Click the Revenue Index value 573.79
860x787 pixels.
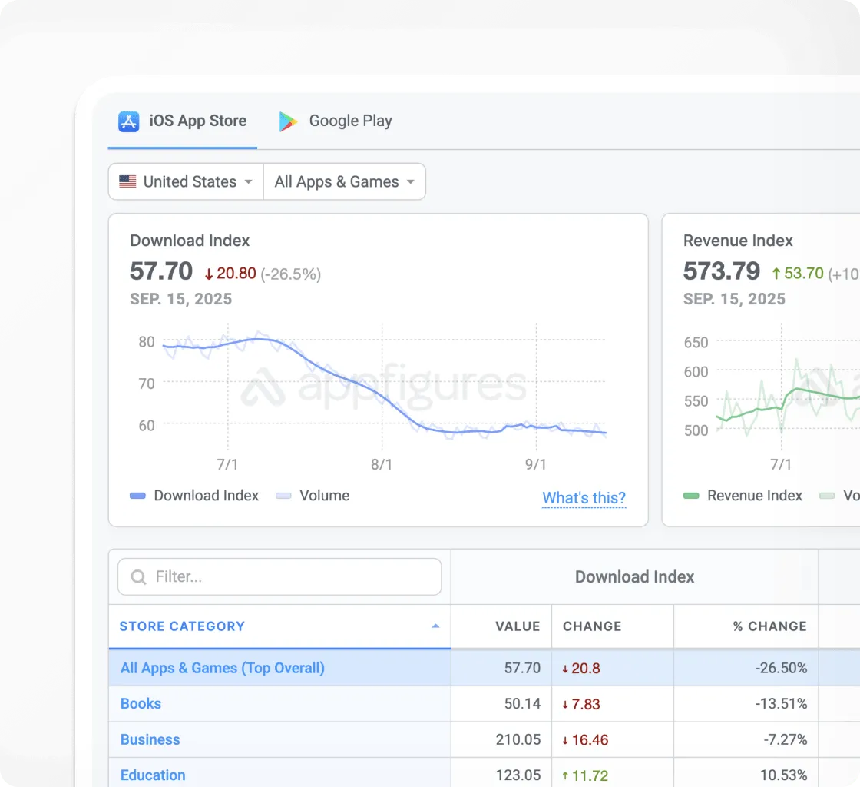point(722,271)
